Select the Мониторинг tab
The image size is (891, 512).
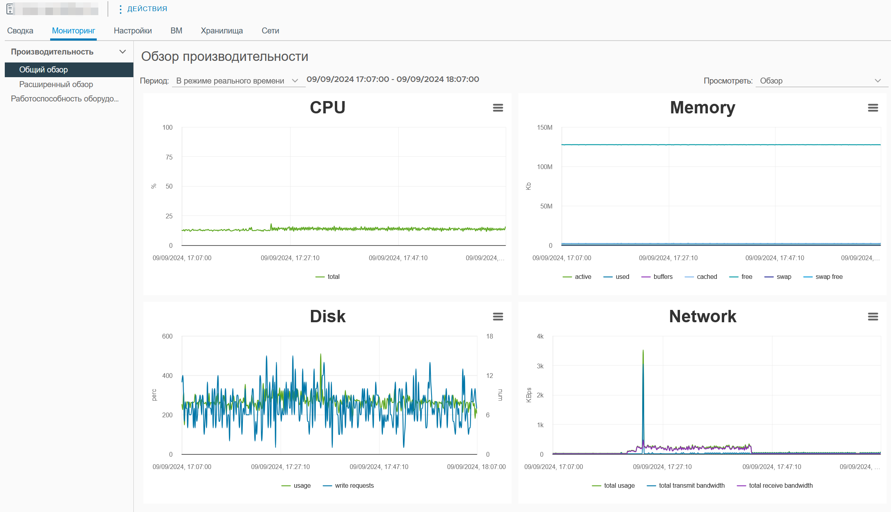click(74, 31)
